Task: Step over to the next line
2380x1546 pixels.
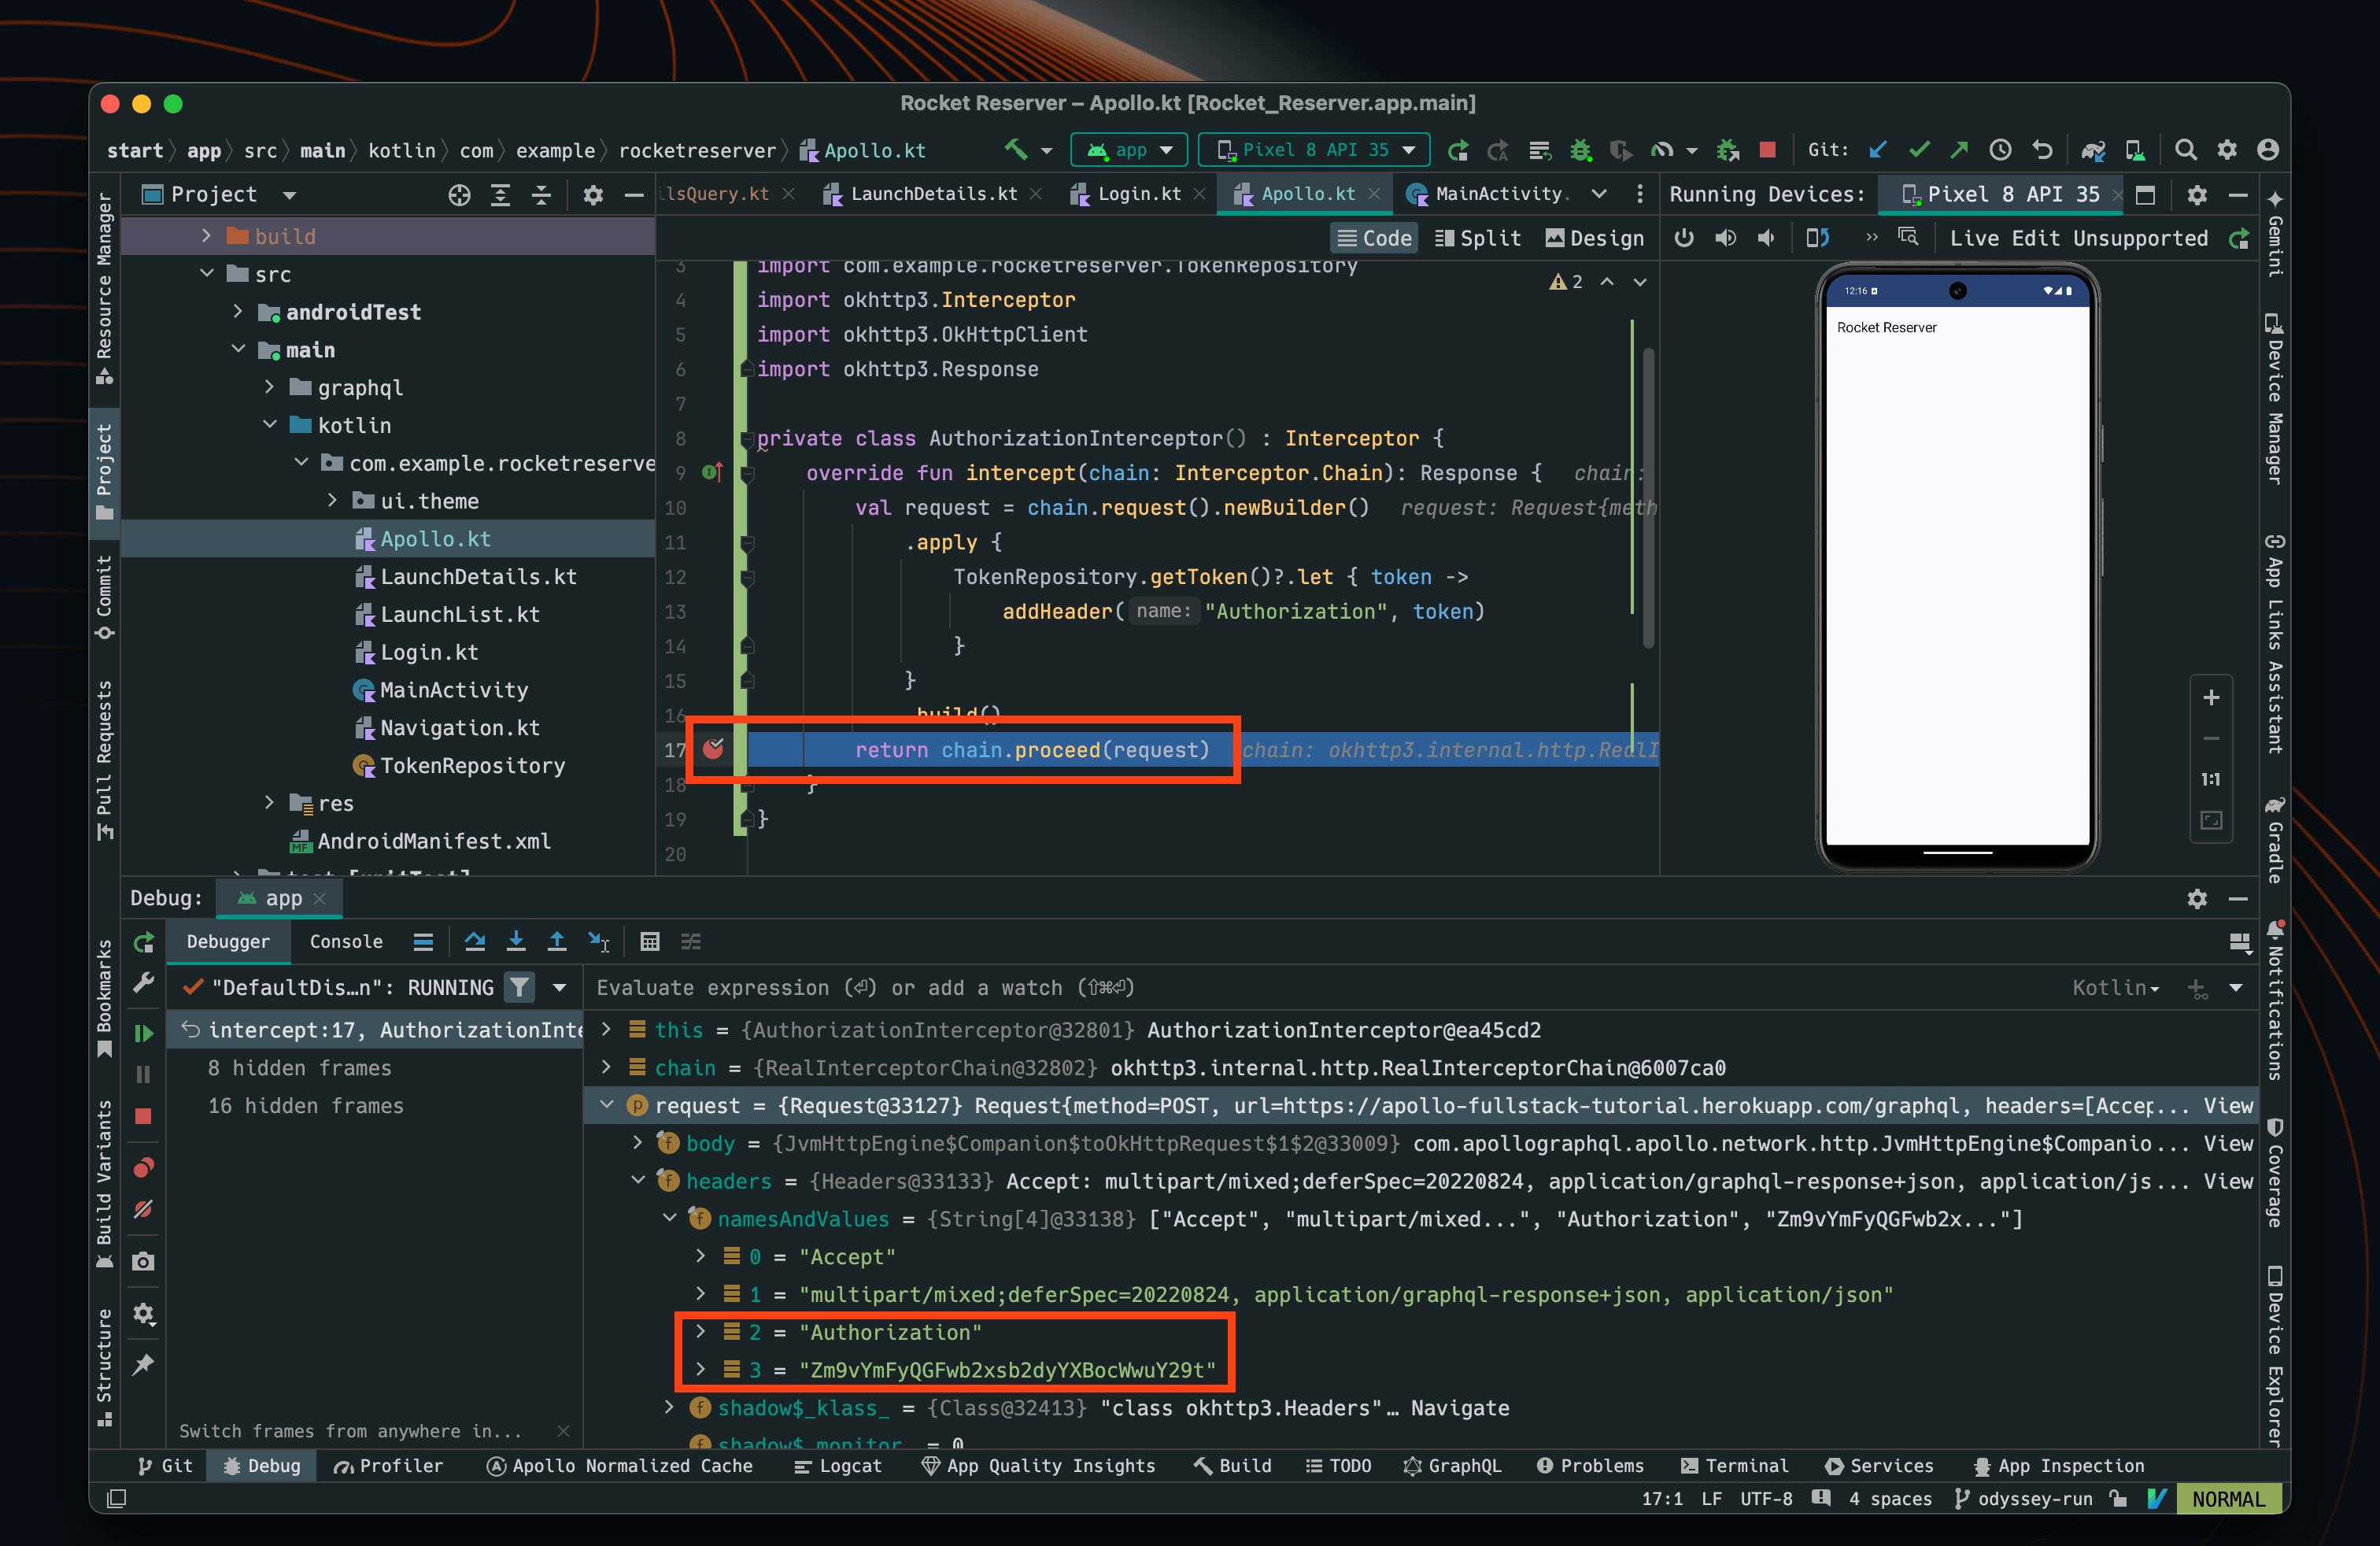Action: click(x=476, y=941)
